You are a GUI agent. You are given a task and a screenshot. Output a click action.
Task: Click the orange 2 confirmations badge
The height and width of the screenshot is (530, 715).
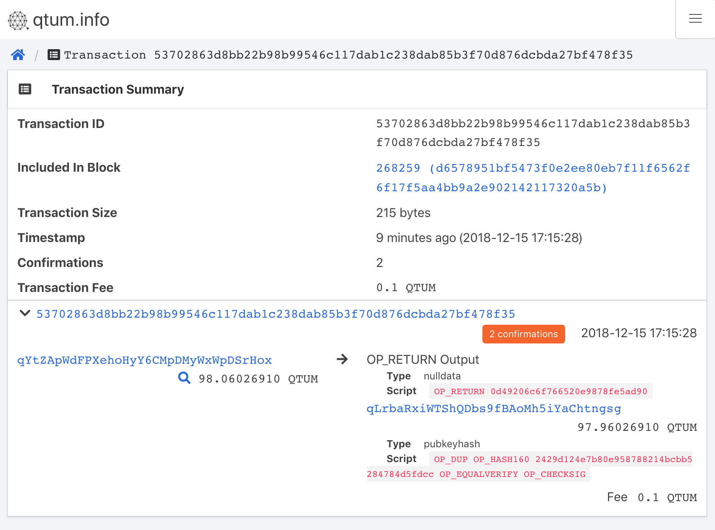[x=523, y=334]
